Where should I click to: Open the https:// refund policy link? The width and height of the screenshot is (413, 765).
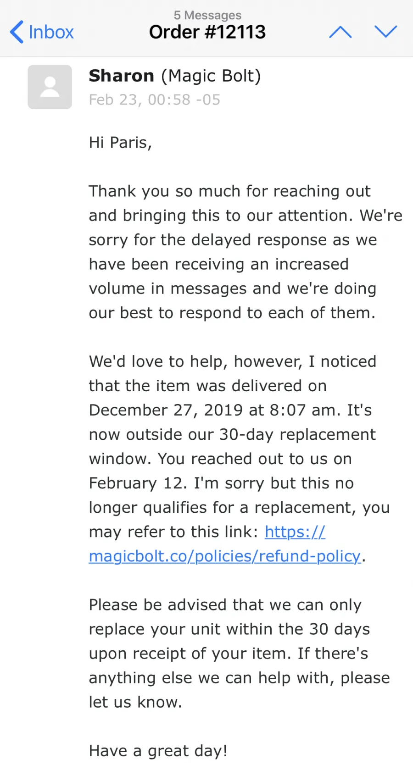coord(295,532)
